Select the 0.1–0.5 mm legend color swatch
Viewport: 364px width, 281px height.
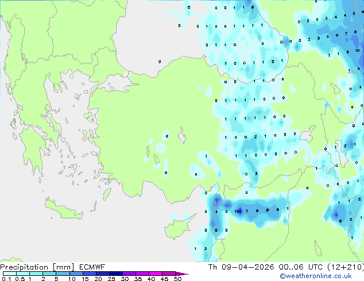coord(10,274)
